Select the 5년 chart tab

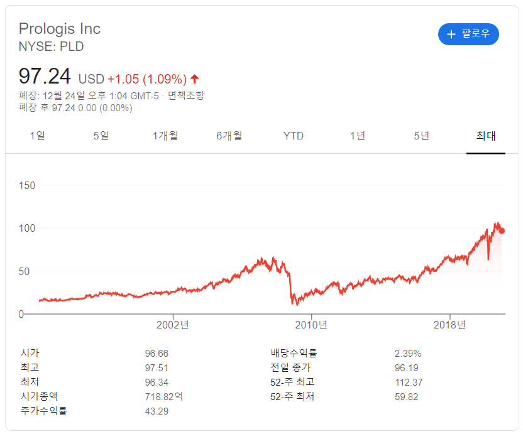422,136
